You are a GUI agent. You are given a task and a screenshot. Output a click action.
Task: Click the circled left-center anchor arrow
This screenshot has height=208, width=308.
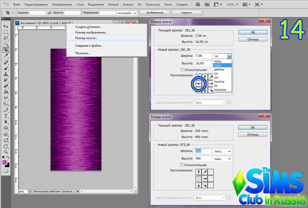pyautogui.click(x=198, y=83)
